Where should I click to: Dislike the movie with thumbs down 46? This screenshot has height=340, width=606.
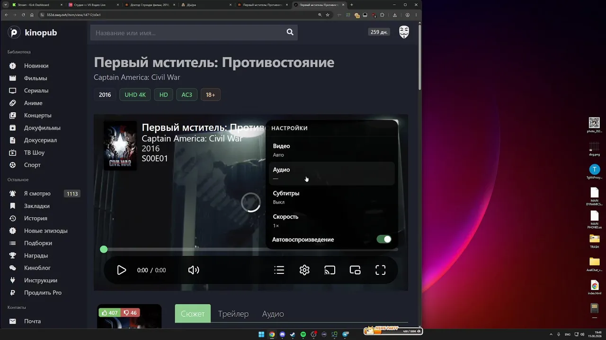tap(130, 313)
